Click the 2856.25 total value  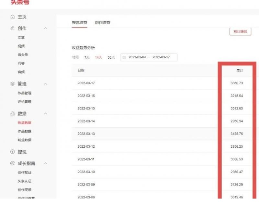tap(237, 146)
